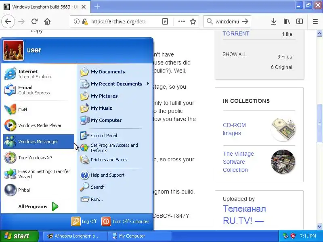Open the CD-ROM Images collection link
The image size is (323, 242).
[x=235, y=129]
